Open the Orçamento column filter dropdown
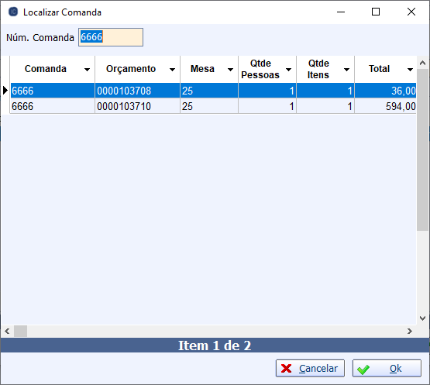The image size is (430, 385). pos(173,70)
